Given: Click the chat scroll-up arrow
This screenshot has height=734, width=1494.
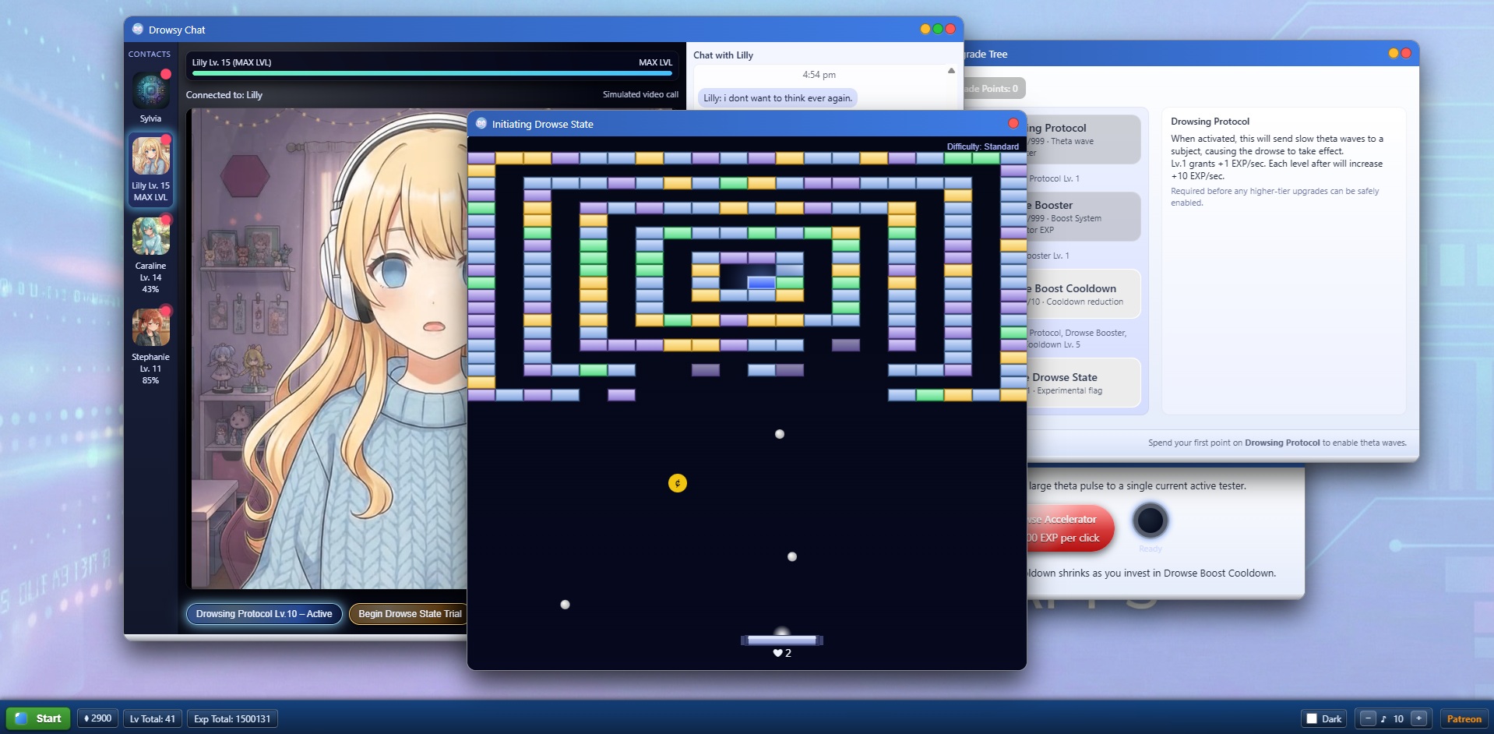Looking at the screenshot, I should click(x=952, y=69).
